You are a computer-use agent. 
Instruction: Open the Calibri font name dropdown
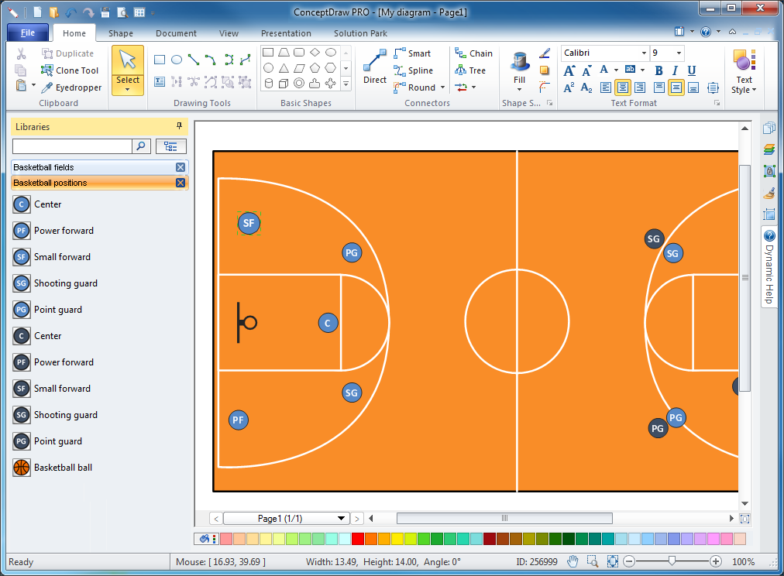[x=644, y=53]
